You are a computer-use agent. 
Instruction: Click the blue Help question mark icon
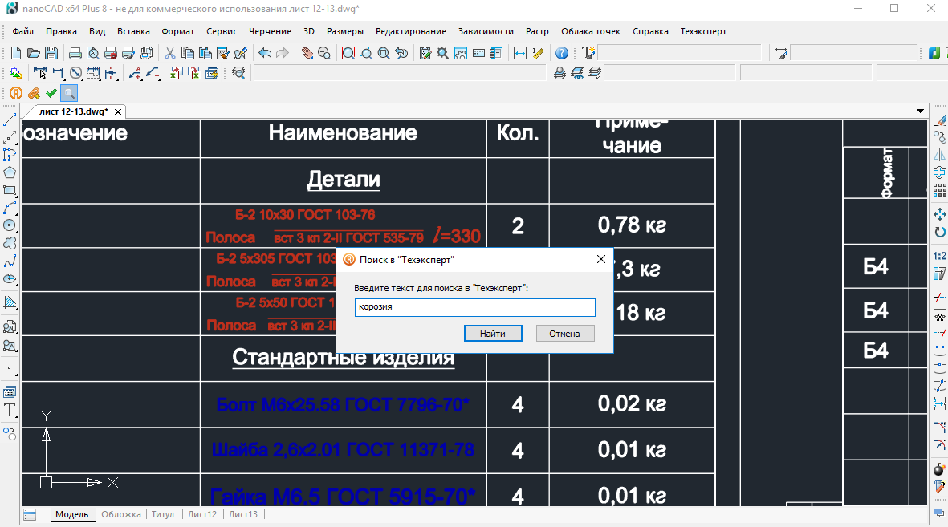(562, 54)
